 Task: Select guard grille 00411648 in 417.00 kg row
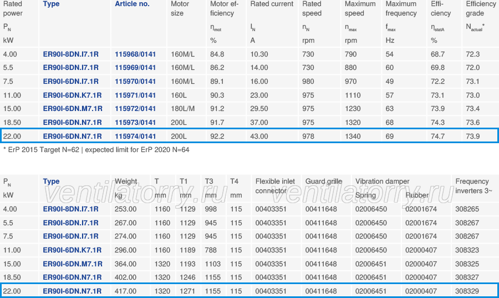tap(321, 291)
